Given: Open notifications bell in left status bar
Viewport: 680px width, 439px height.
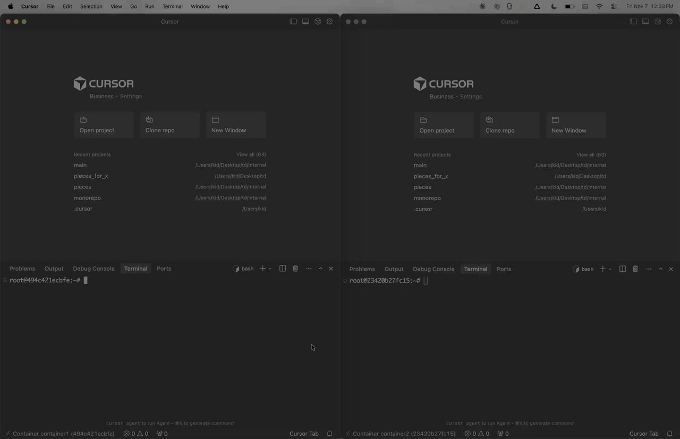Looking at the screenshot, I should 329,434.
